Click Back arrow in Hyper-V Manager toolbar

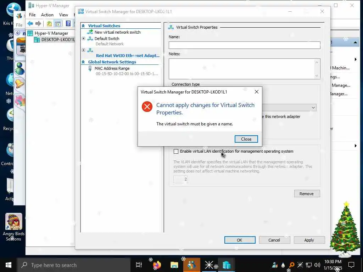pos(30,23)
